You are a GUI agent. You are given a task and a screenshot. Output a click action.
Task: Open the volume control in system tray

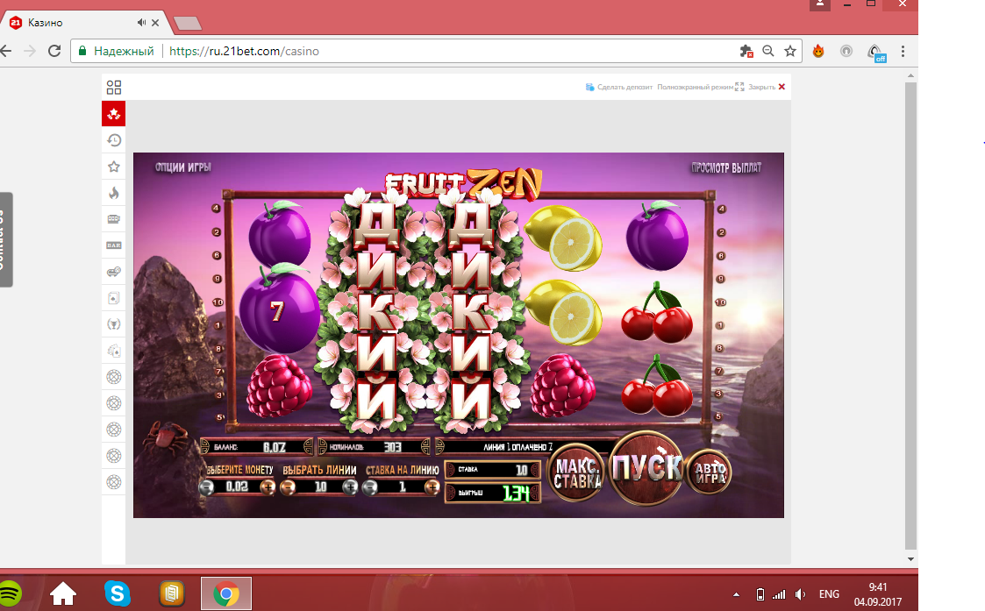point(800,594)
